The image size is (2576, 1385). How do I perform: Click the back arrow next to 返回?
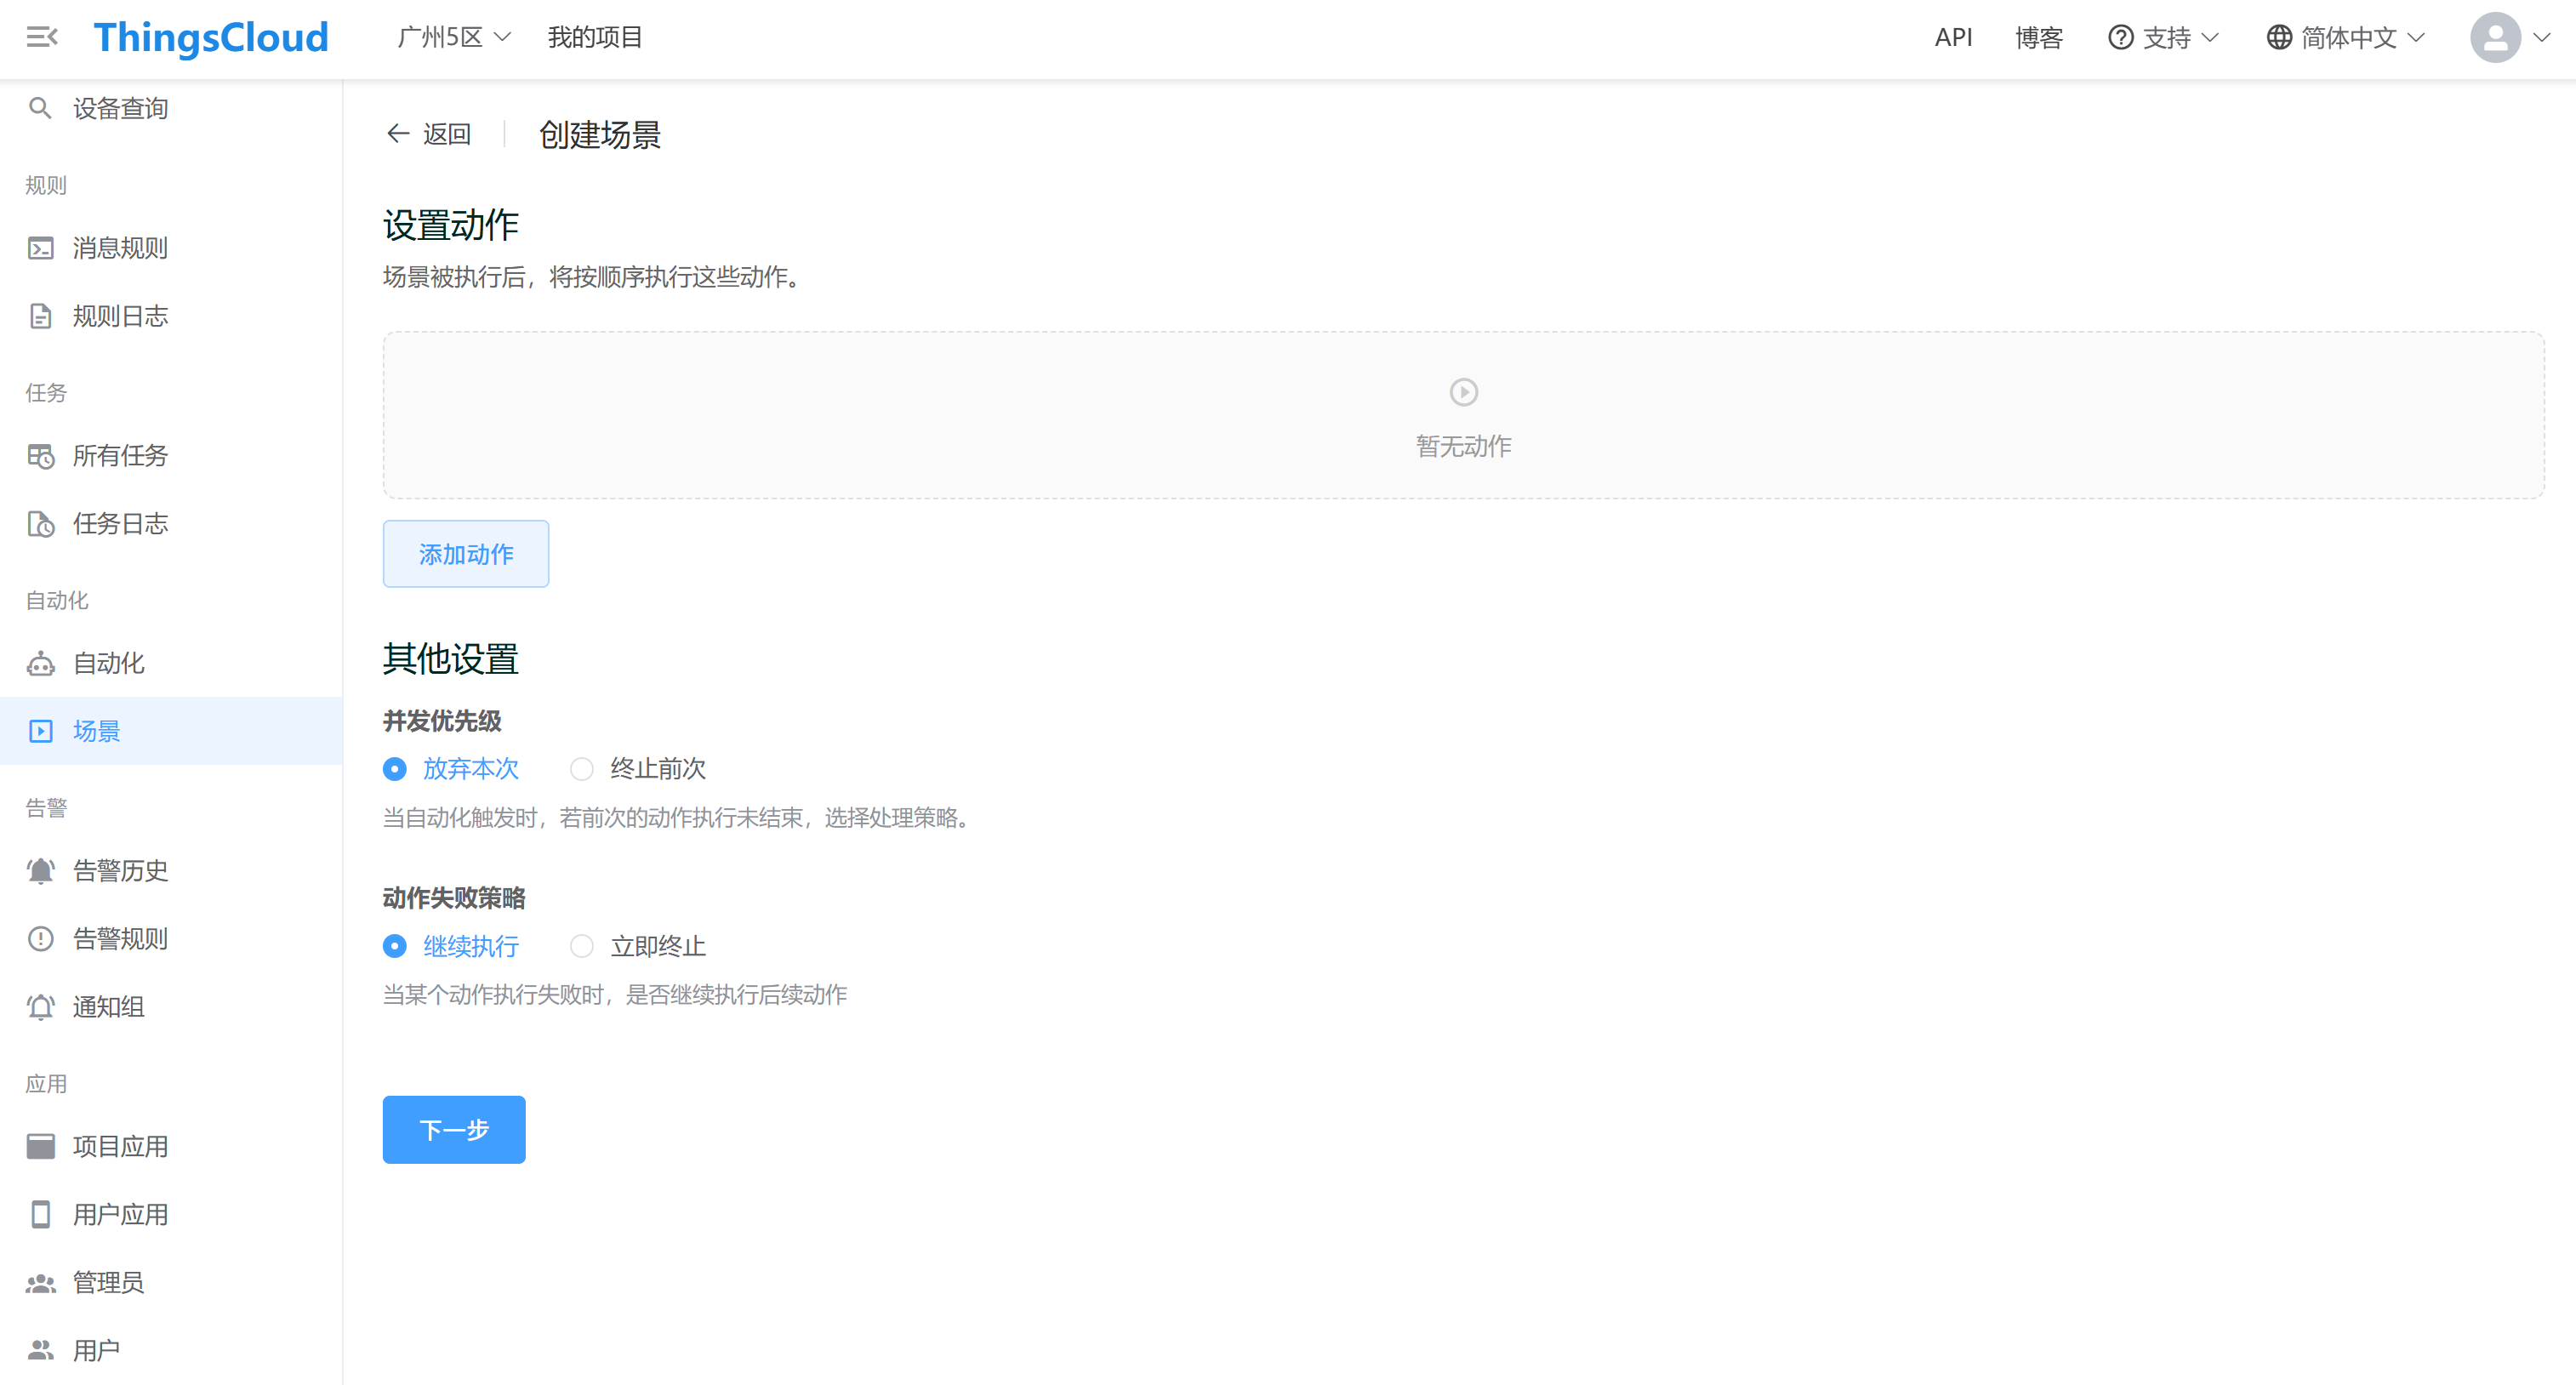(398, 134)
